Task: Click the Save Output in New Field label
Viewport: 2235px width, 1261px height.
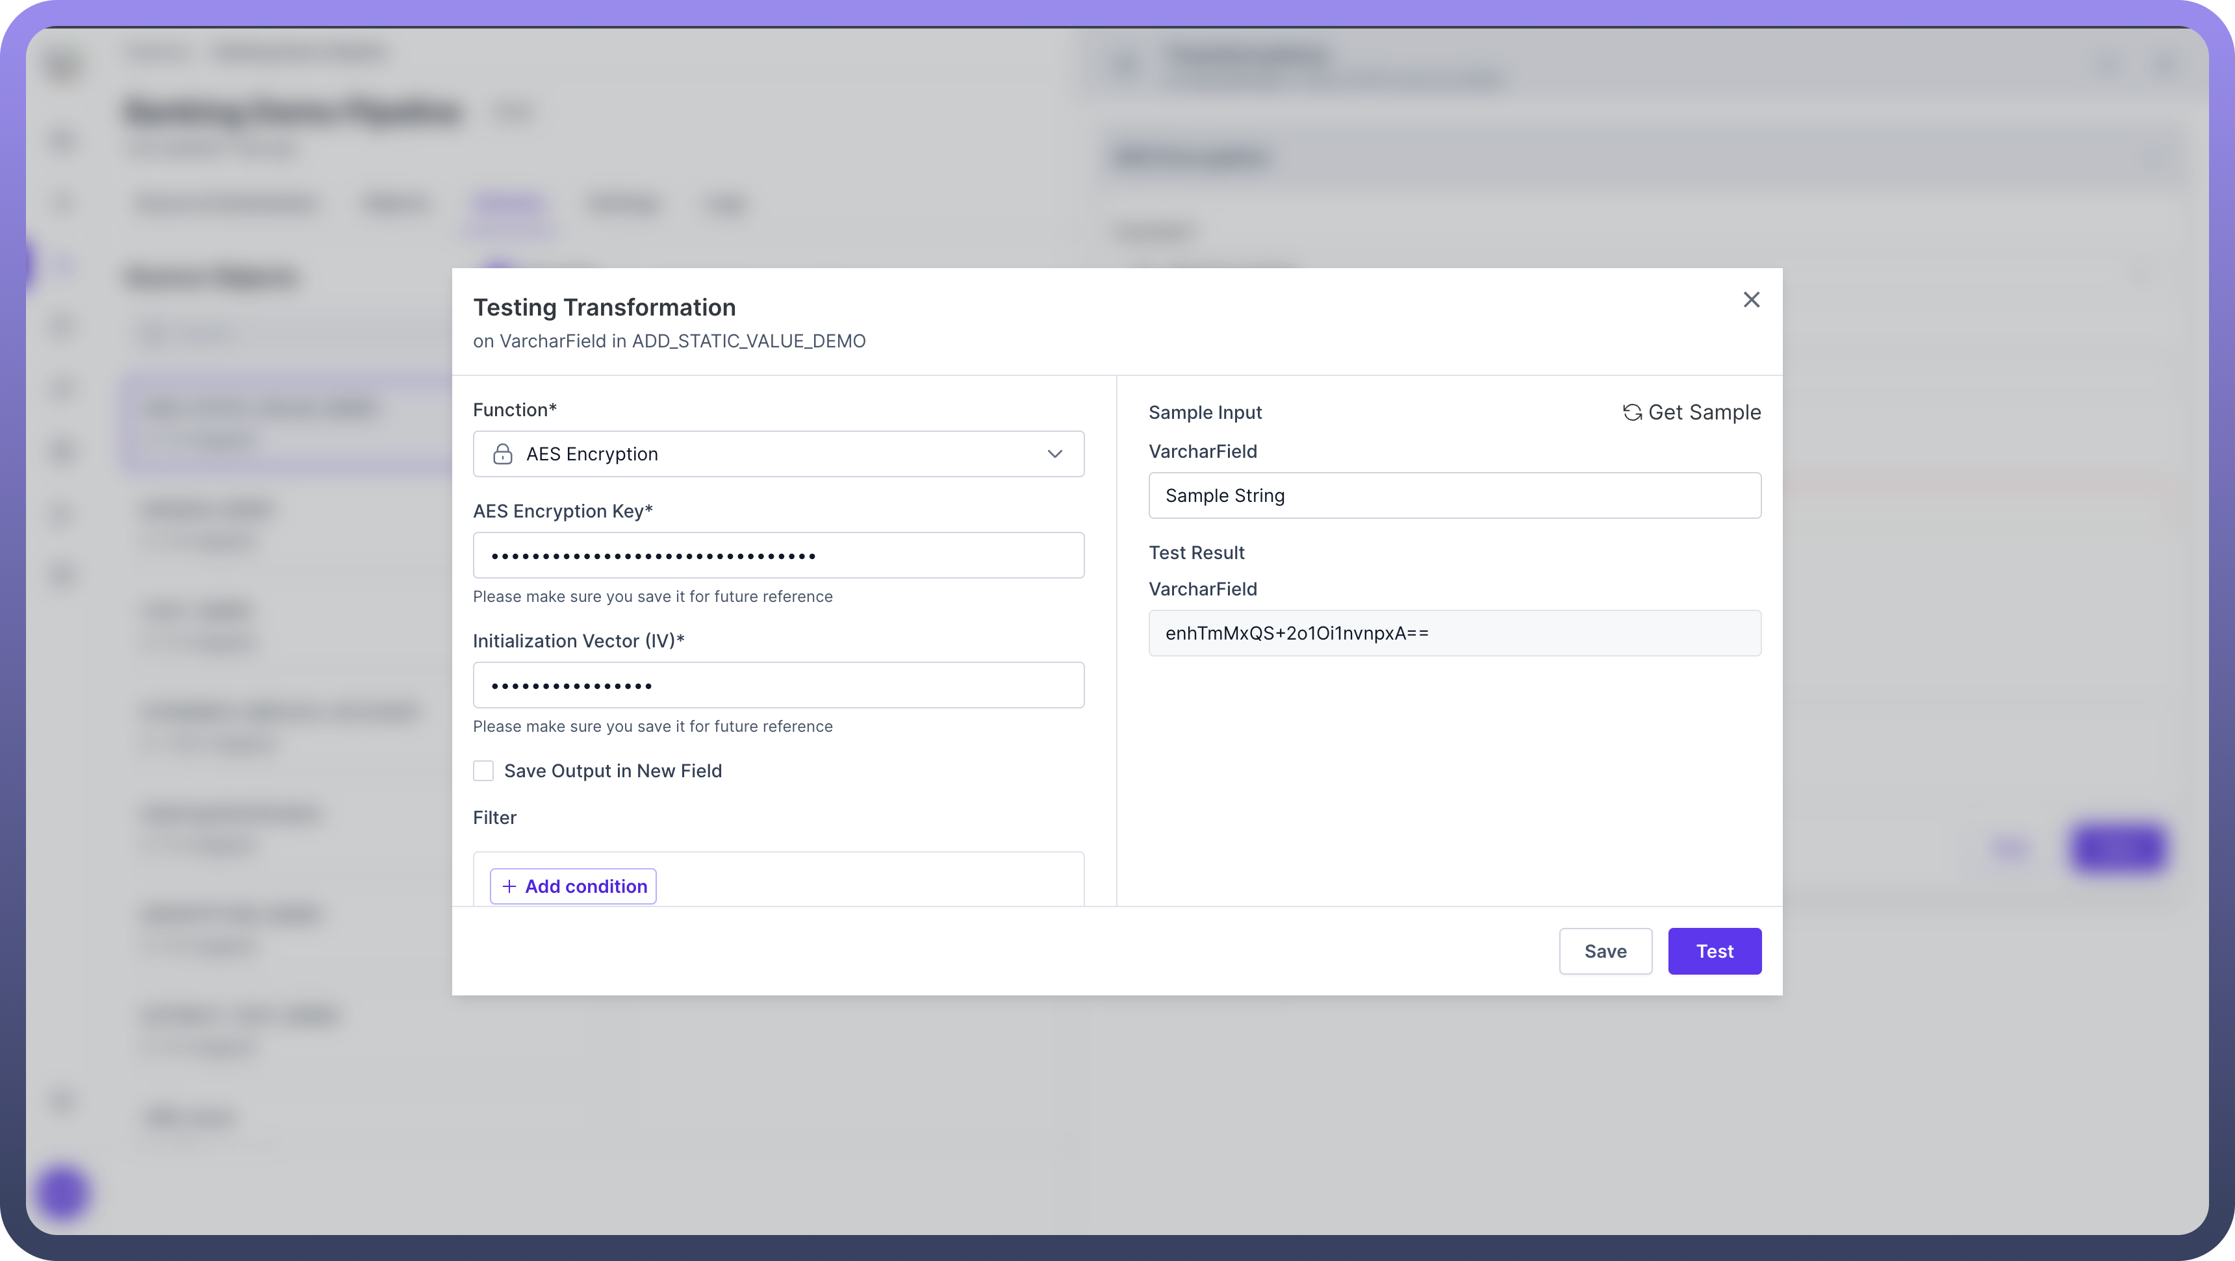Action: [613, 771]
